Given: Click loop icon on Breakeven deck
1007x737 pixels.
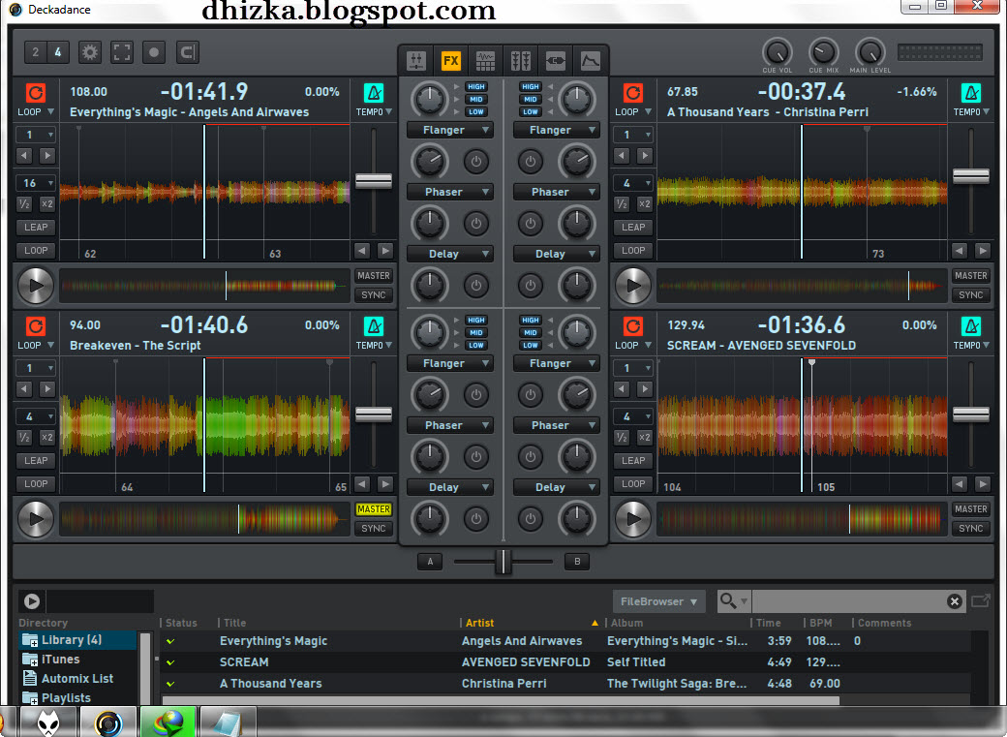Looking at the screenshot, I should tap(35, 326).
